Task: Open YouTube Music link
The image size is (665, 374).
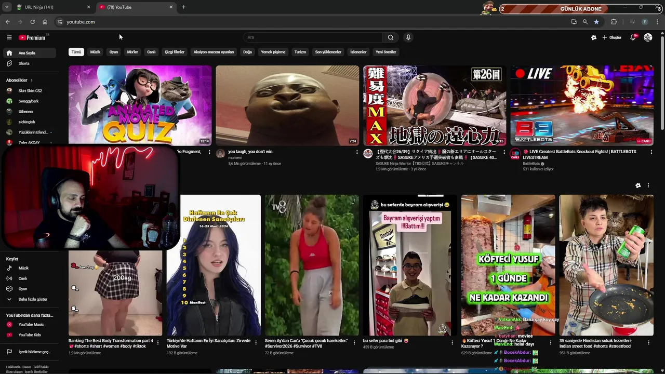Action: tap(29, 325)
